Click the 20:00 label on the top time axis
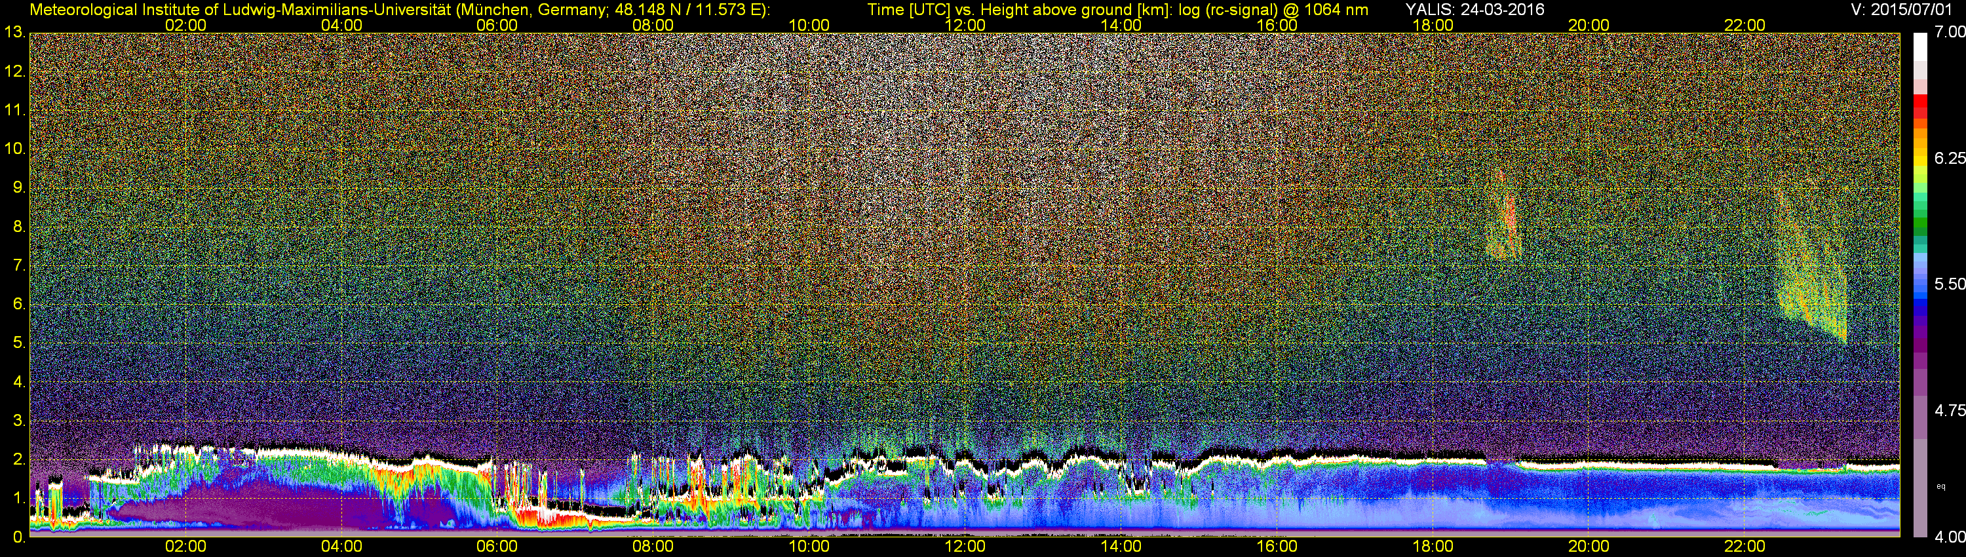This screenshot has width=1966, height=557. pos(1589,25)
